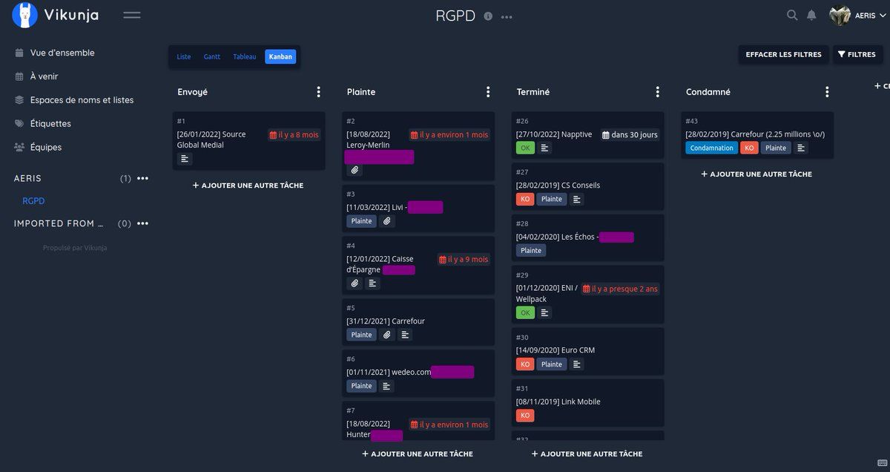890x472 pixels.
Task: Click description icon on Caisse d'Épargne card
Action: (372, 283)
